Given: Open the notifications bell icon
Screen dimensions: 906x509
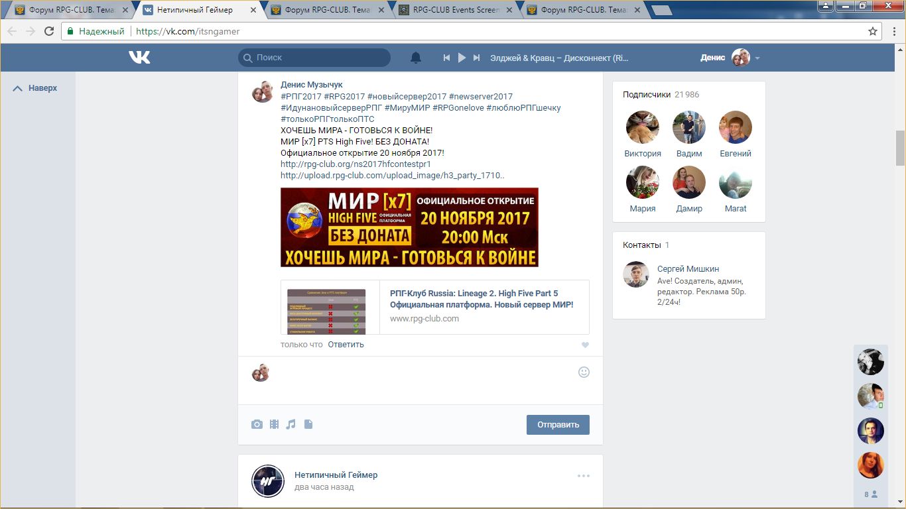Looking at the screenshot, I should pos(416,58).
